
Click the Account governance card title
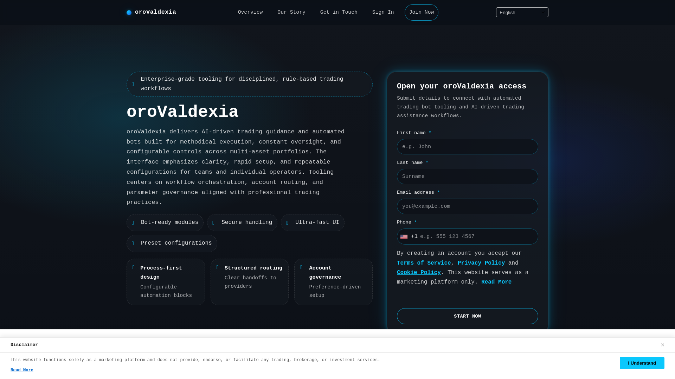coord(325,273)
